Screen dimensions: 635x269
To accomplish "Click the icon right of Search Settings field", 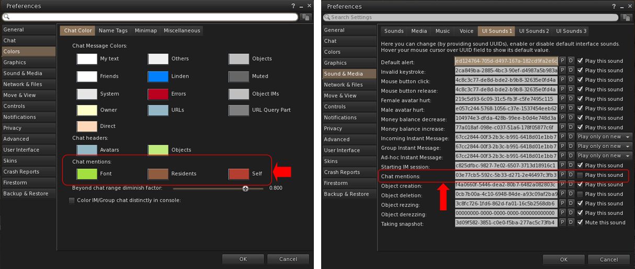I will click(626, 17).
